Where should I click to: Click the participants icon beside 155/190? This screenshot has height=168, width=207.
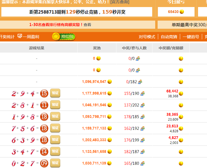pos(142,93)
